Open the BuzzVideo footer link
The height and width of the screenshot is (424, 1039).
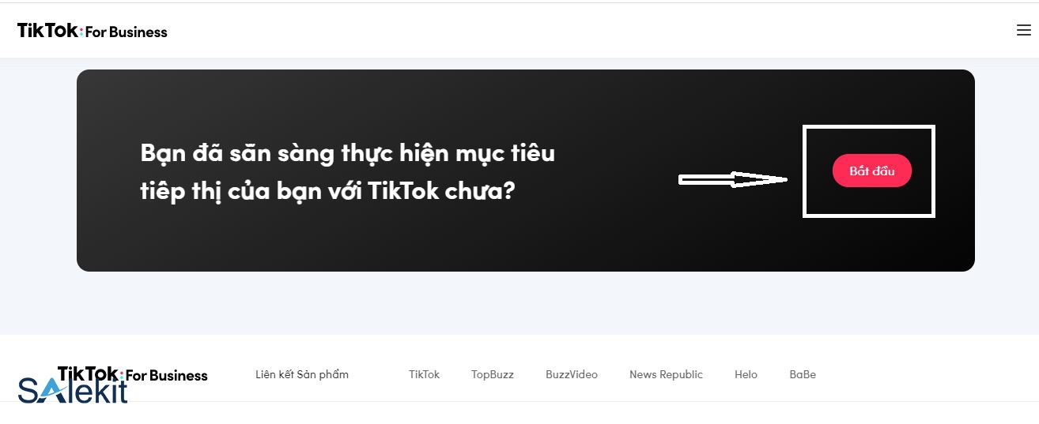(572, 374)
